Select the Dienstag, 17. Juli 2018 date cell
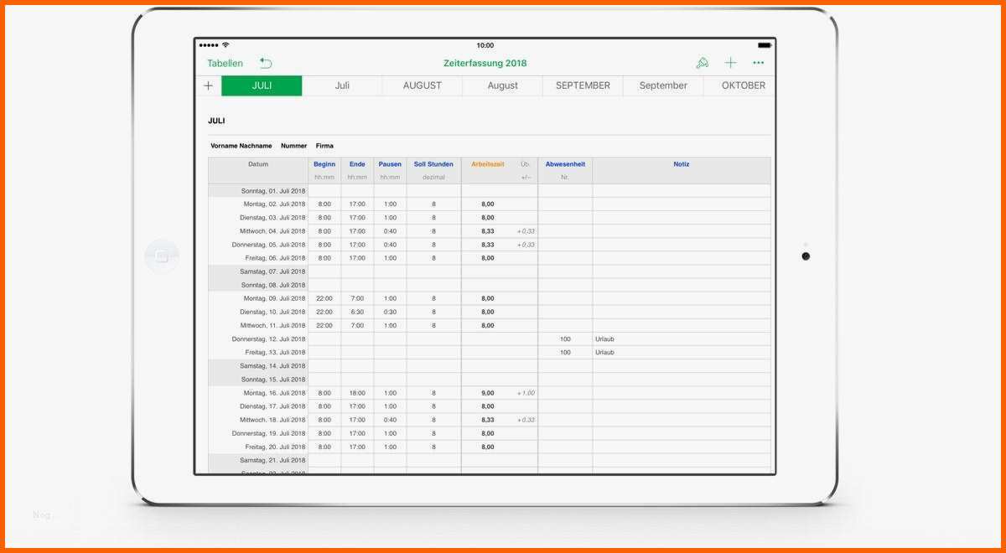The image size is (1006, 553). tap(258, 406)
